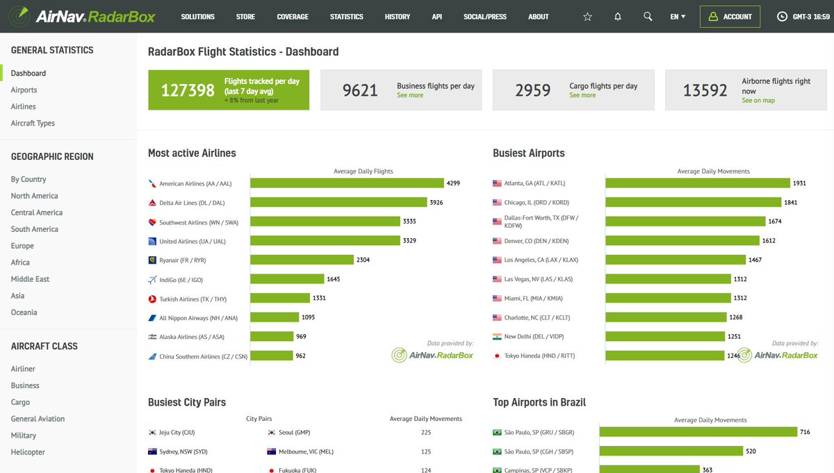The height and width of the screenshot is (473, 834).
Task: Select Military aircraft class
Action: click(24, 435)
